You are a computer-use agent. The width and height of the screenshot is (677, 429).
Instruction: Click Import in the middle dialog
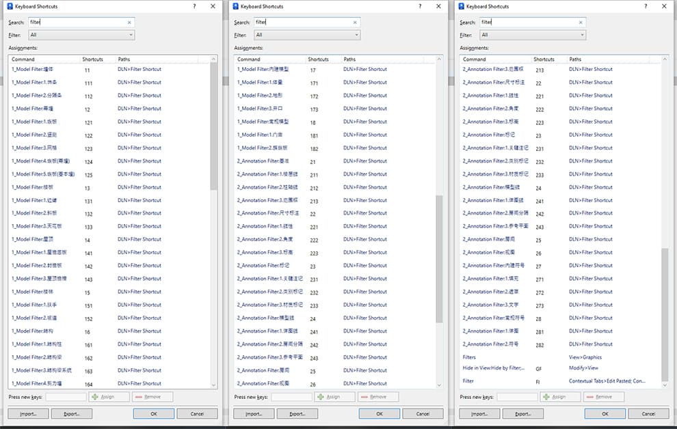tap(254, 413)
